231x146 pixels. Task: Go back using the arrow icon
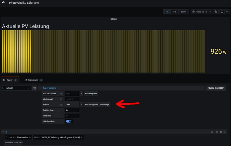tap(3, 3)
